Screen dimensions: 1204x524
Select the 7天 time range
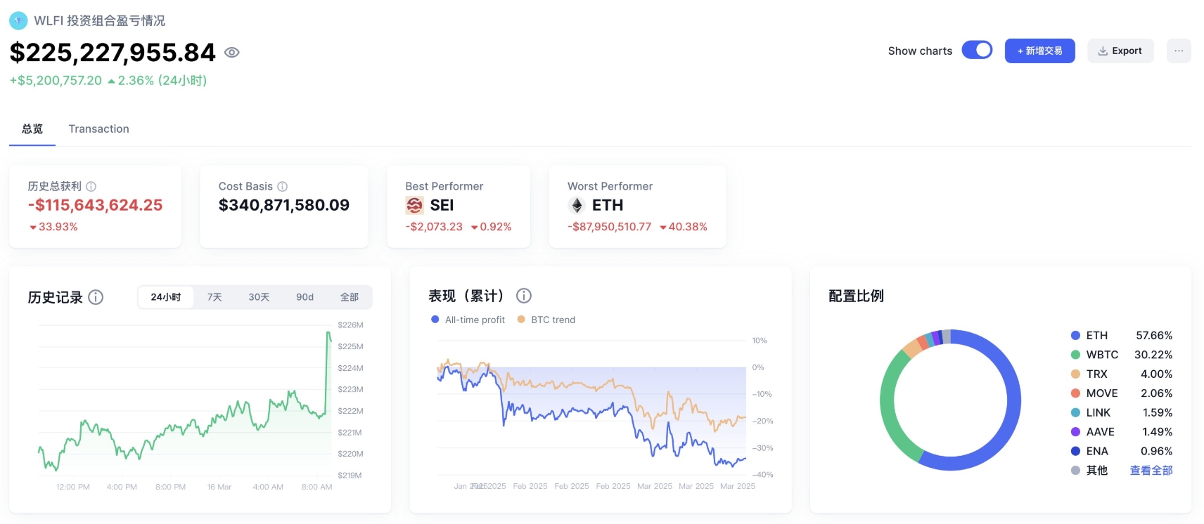[x=214, y=297]
